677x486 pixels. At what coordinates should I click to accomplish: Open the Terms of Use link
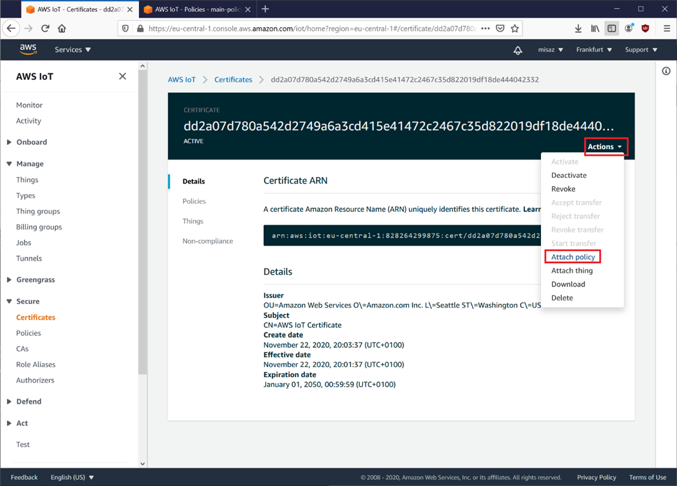647,477
